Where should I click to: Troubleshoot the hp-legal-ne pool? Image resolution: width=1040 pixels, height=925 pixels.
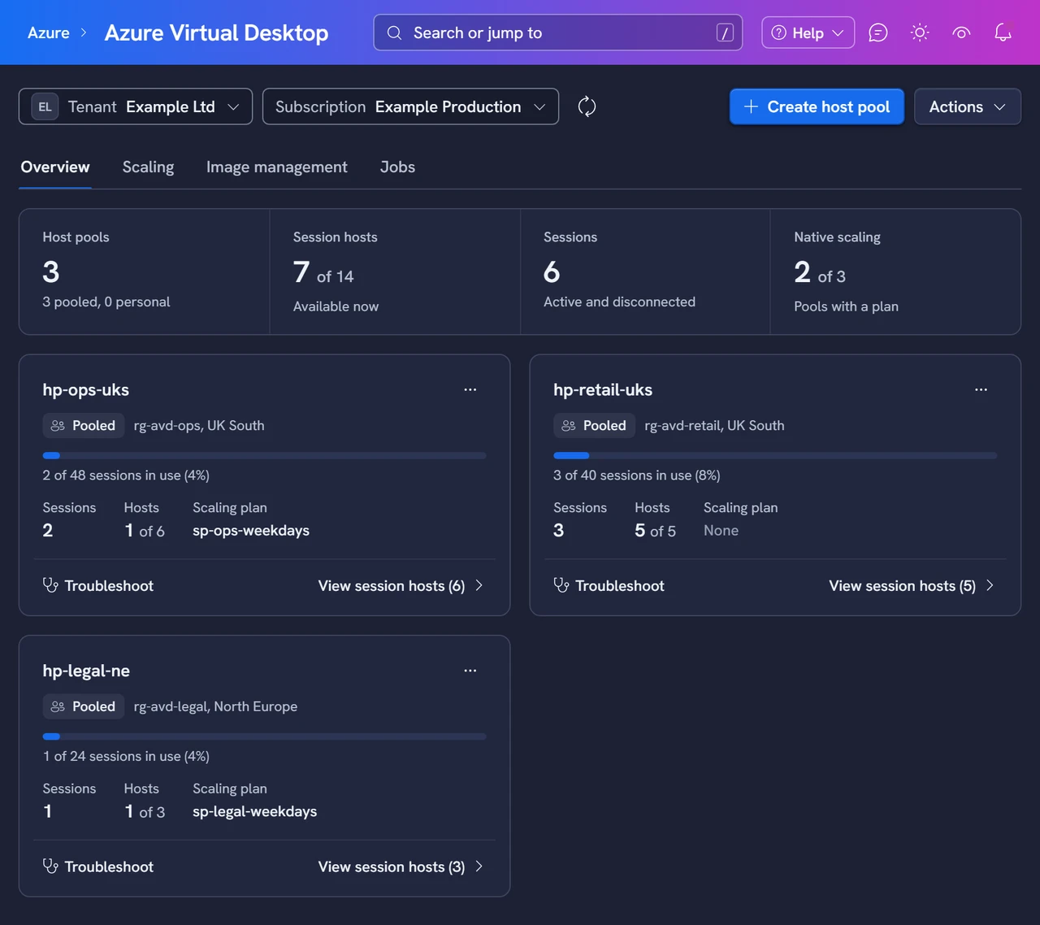point(98,866)
